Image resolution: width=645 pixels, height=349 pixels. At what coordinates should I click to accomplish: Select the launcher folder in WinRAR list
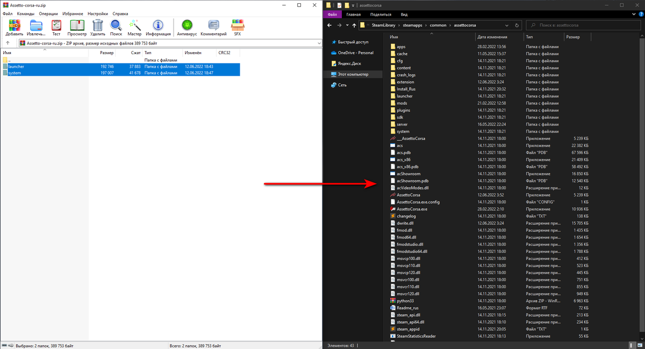tap(120, 67)
